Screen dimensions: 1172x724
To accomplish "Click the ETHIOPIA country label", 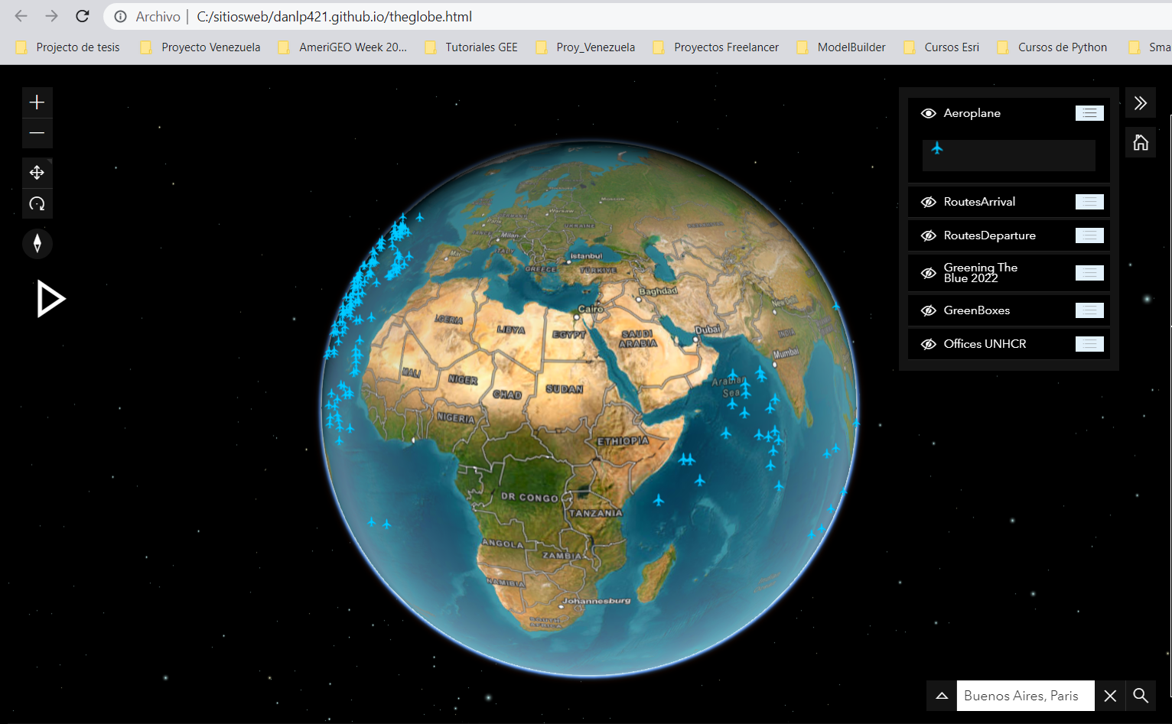I will [623, 441].
